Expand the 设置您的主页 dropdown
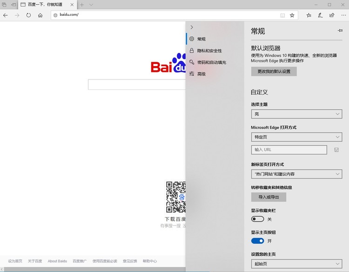349x272 pixels. click(x=296, y=264)
